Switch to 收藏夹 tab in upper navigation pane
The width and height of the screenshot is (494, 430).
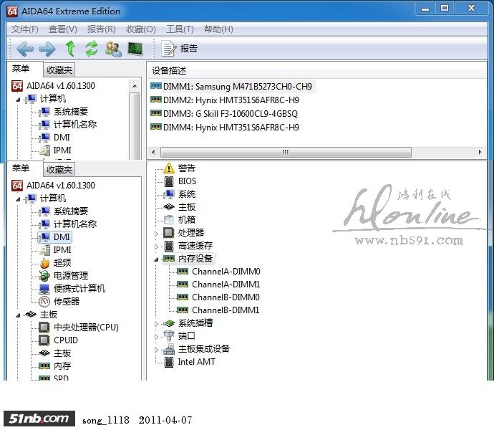(59, 70)
